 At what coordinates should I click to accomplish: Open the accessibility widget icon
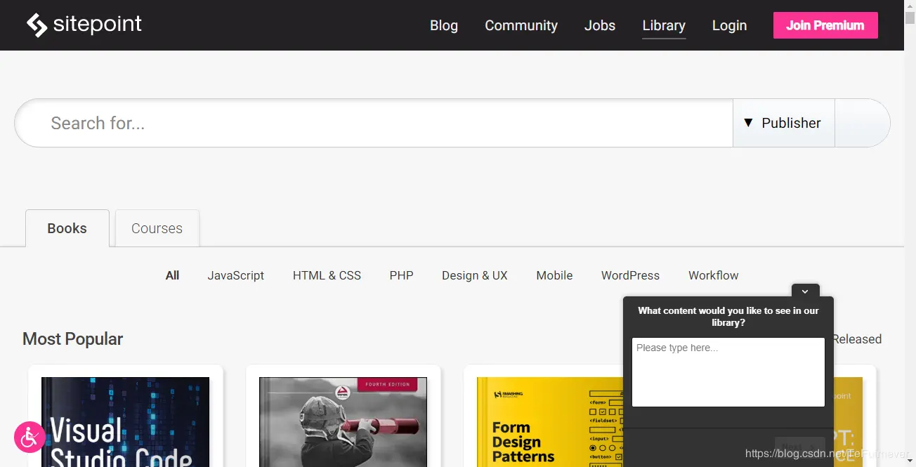(x=30, y=437)
